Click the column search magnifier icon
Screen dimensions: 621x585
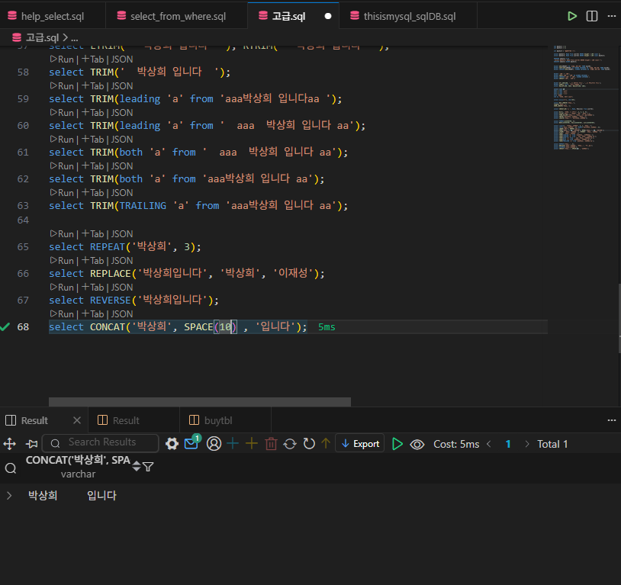click(11, 468)
